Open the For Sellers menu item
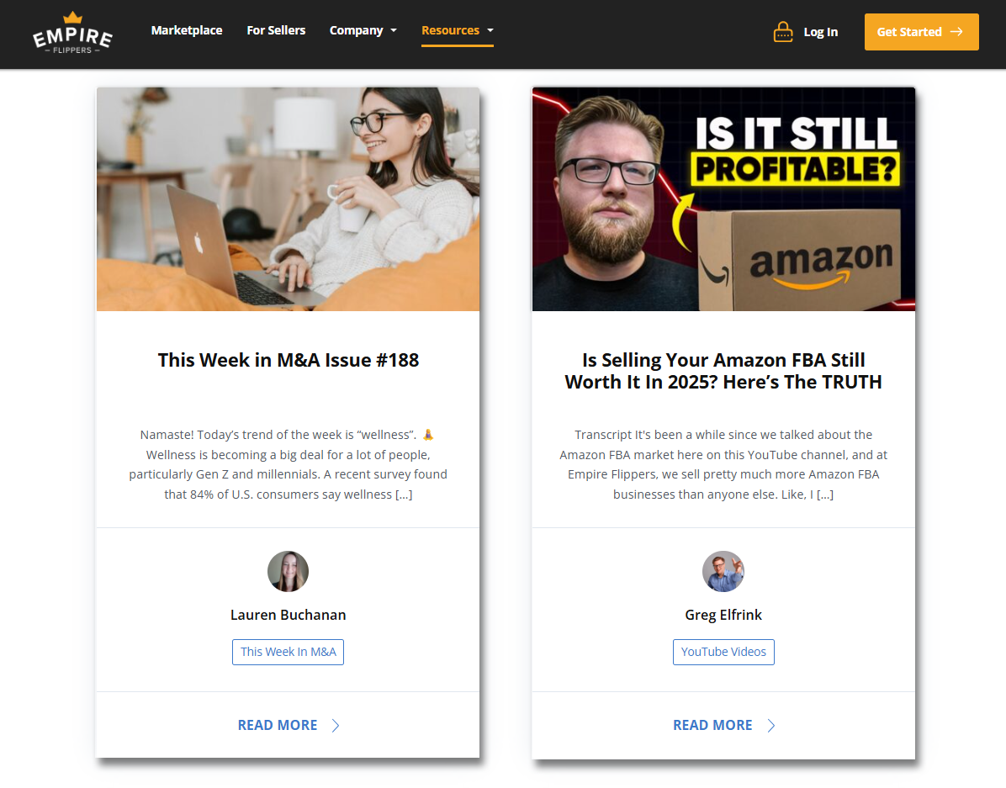 pos(276,30)
